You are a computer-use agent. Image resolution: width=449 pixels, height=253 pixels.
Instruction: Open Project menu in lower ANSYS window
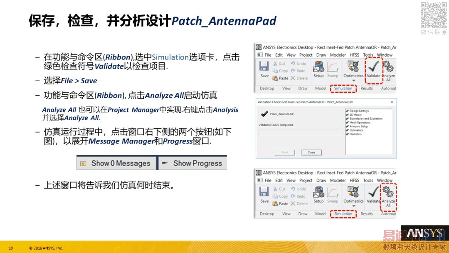[x=306, y=181]
